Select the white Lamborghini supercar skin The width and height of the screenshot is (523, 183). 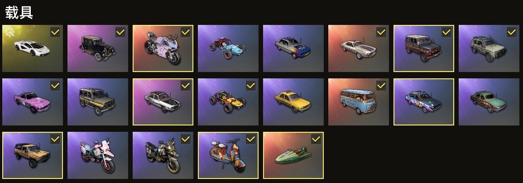[32, 48]
